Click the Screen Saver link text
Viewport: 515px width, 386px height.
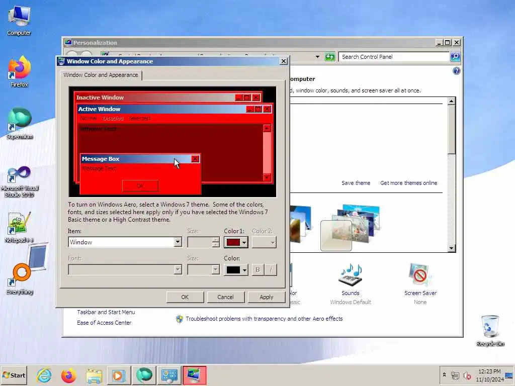tap(420, 293)
